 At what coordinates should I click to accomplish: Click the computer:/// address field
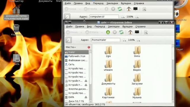[x=104, y=17]
